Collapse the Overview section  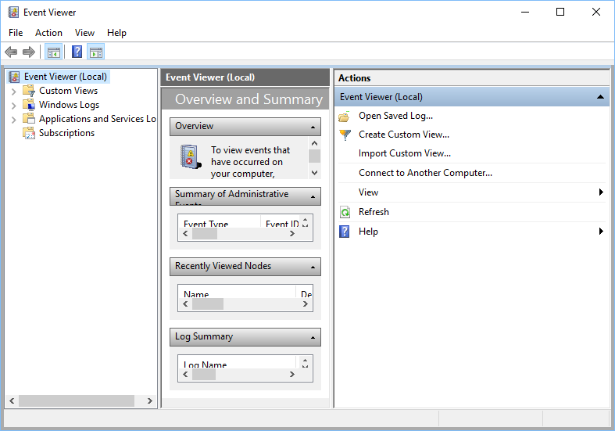click(x=313, y=127)
